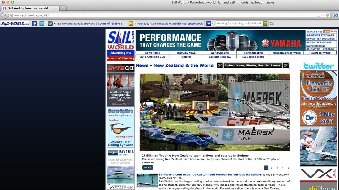Screen dimensions: 339x190
Task: Go back with the browser back button
Action: point(5,15)
